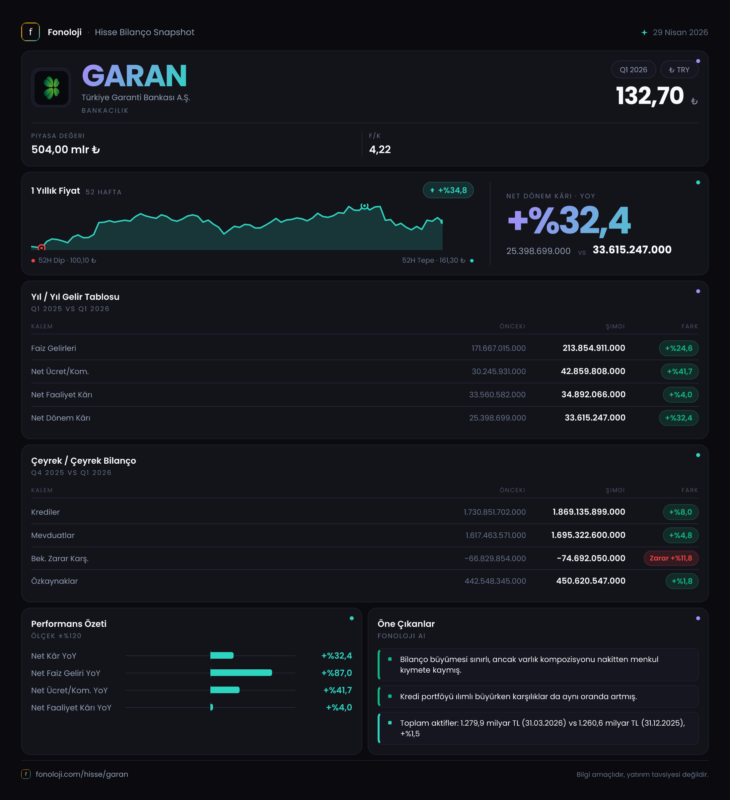Click the Net Faaliyet Kârı YoY performance bar

(212, 707)
